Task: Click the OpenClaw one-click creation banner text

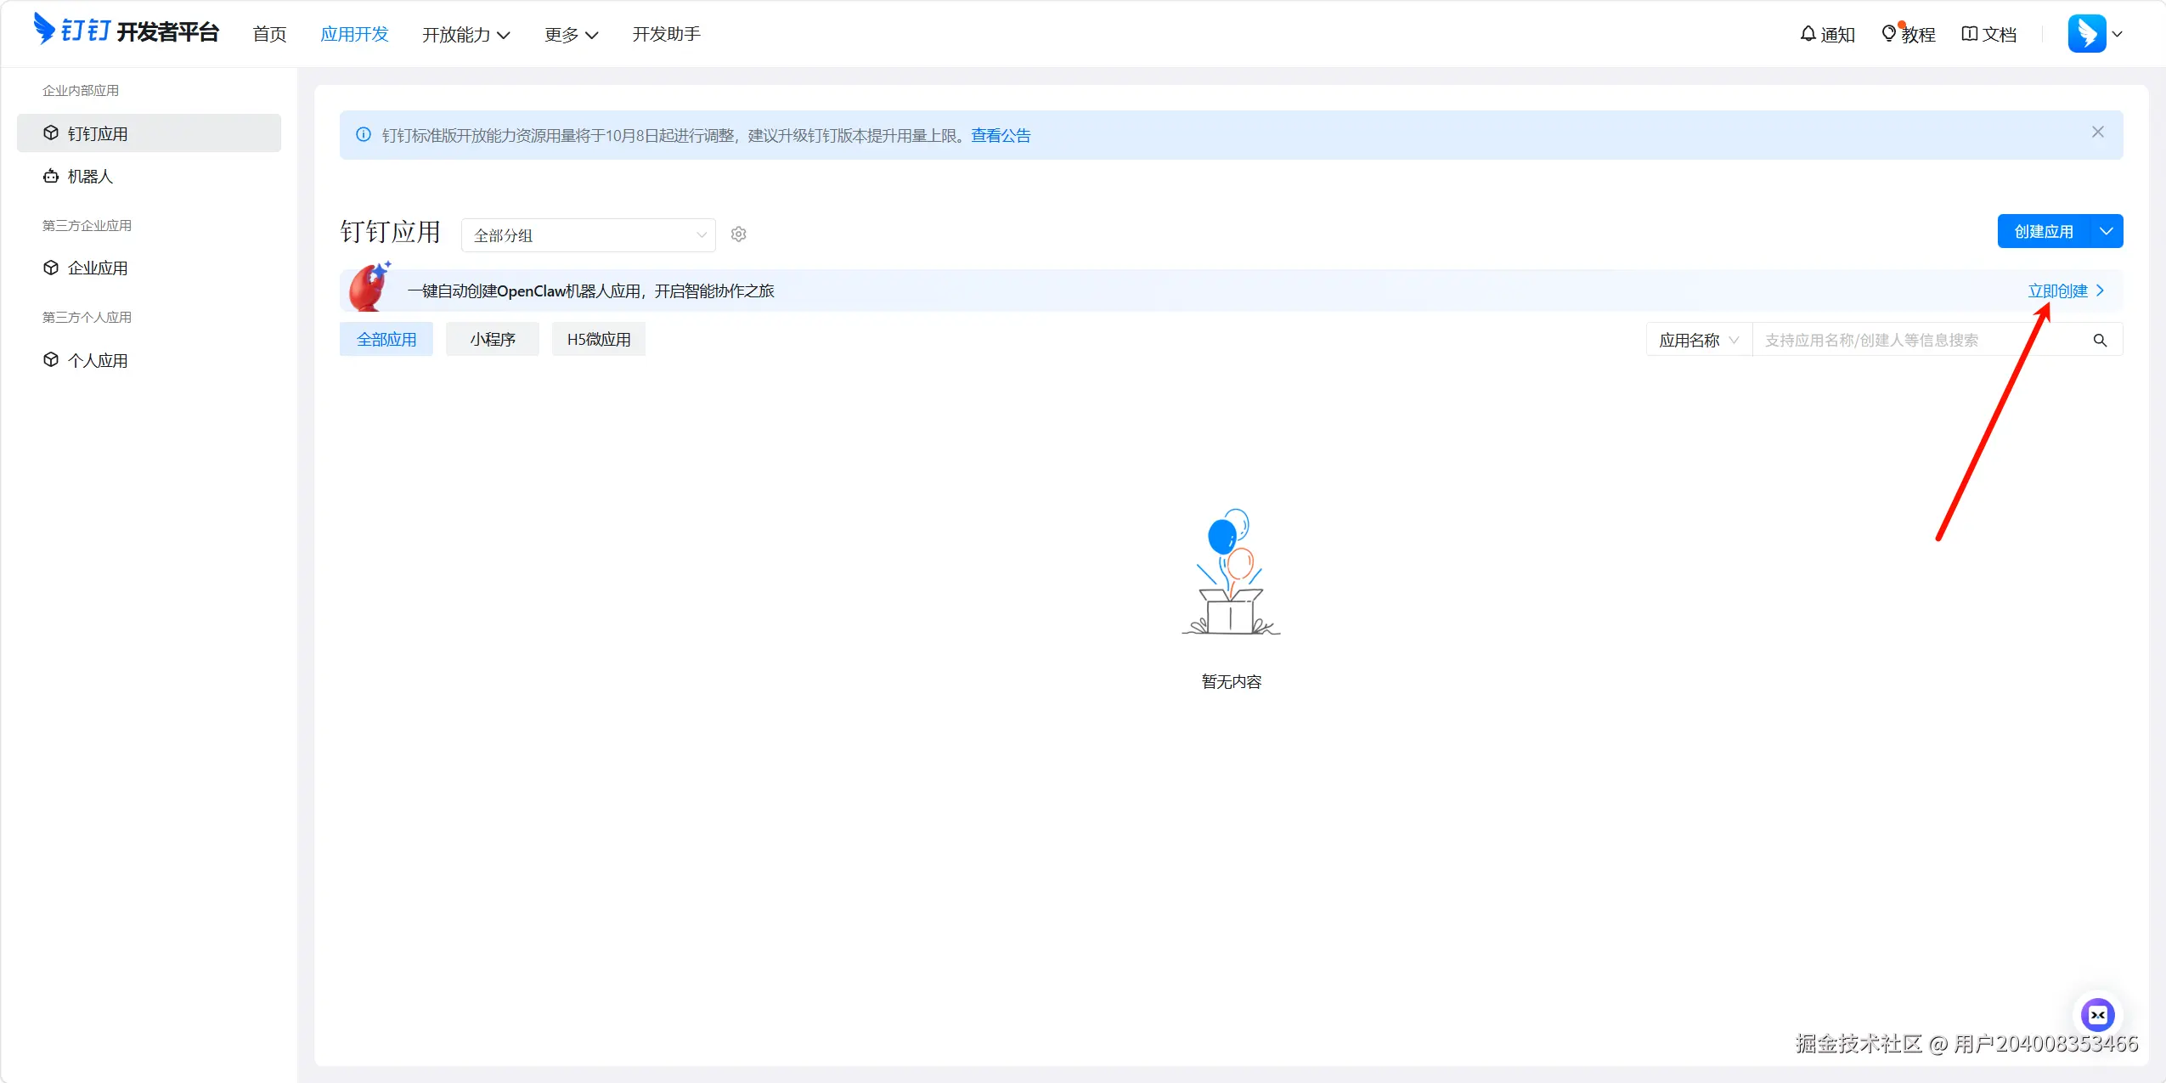Action: coord(591,291)
